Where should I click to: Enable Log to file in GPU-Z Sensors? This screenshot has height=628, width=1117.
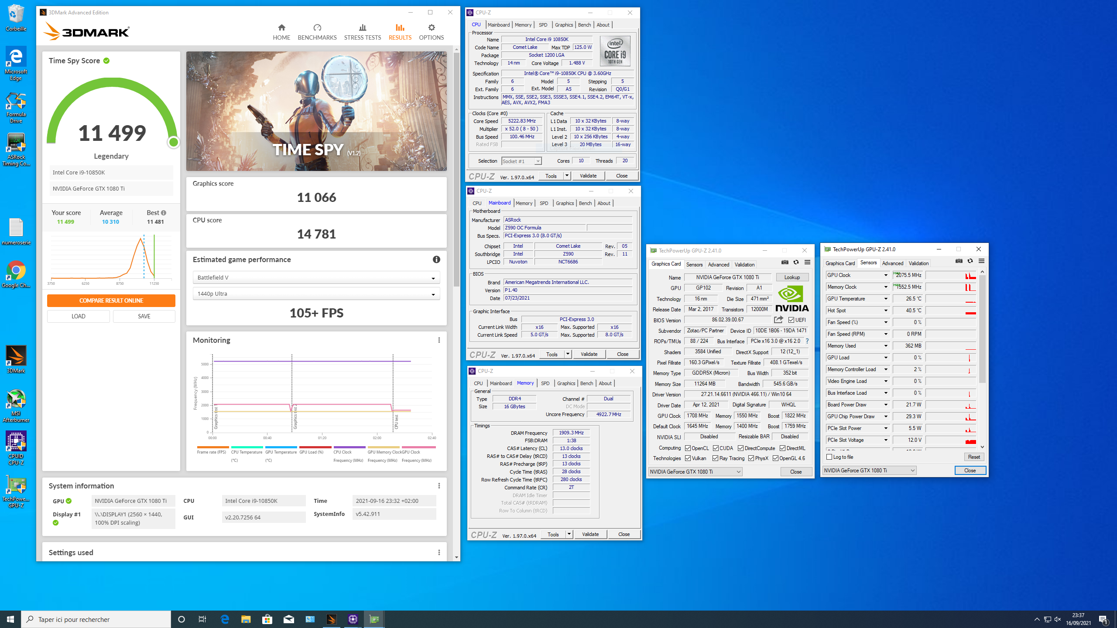pyautogui.click(x=829, y=457)
